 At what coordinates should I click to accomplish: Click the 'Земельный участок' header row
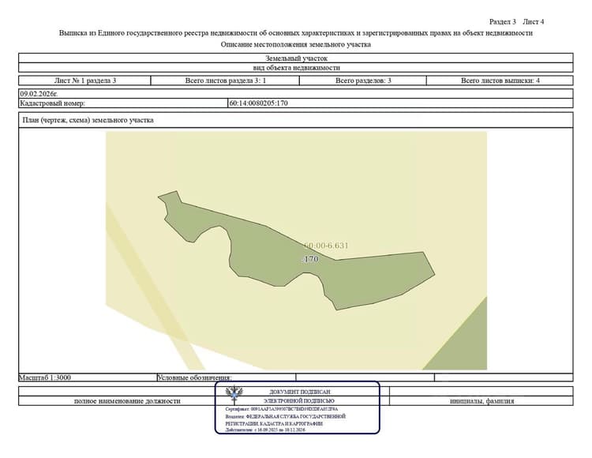pos(296,58)
